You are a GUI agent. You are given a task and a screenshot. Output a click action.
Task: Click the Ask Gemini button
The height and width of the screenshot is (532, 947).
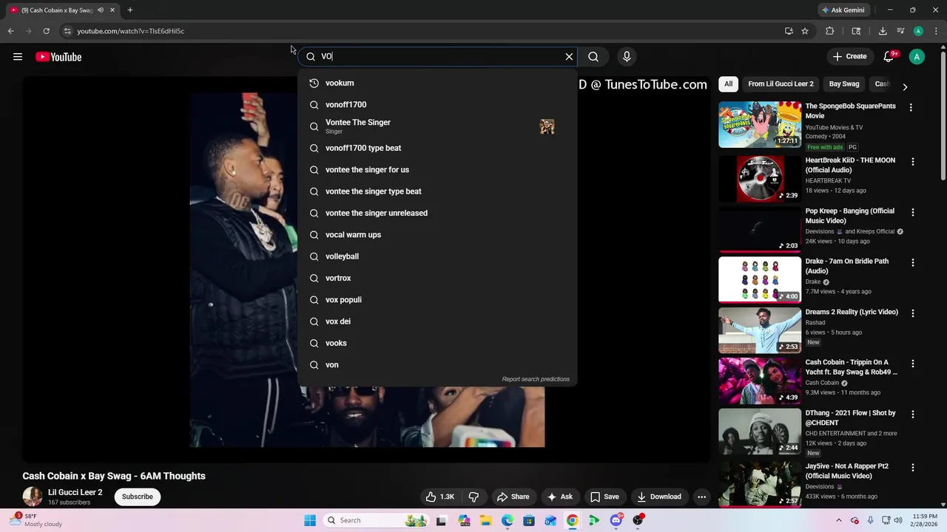(x=843, y=10)
